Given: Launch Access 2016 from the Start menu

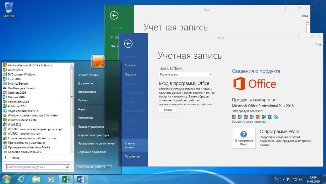Looking at the screenshot, I should [15, 70].
